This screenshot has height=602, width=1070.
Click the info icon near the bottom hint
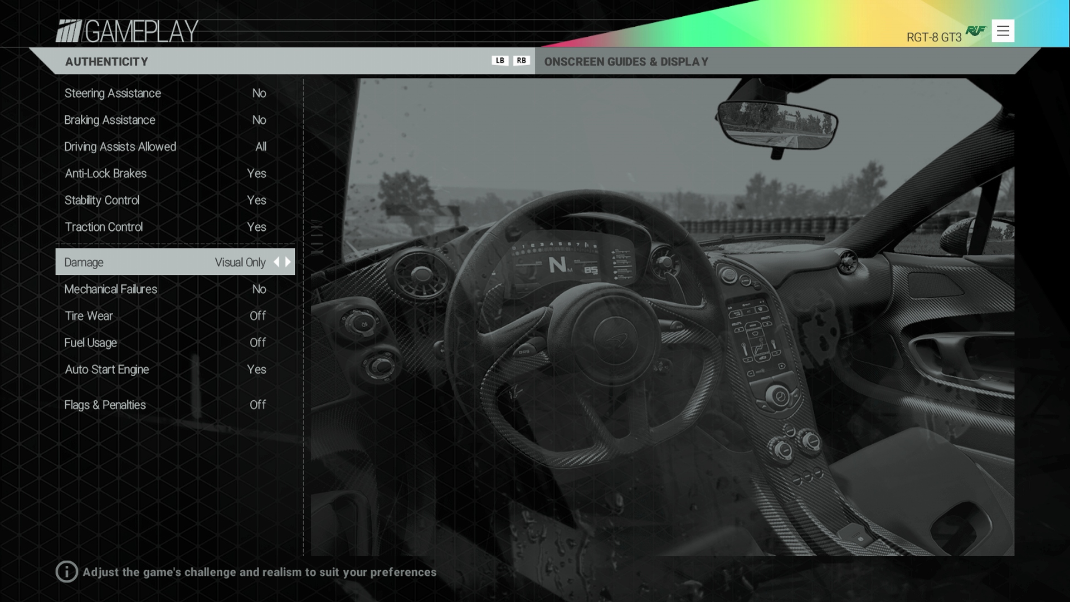(x=67, y=571)
